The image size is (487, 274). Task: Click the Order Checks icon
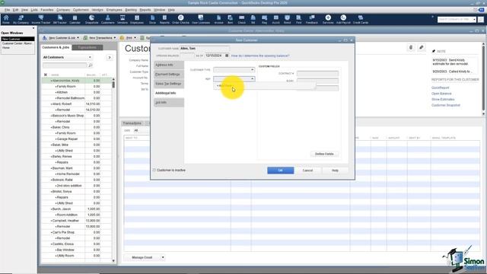click(181, 19)
